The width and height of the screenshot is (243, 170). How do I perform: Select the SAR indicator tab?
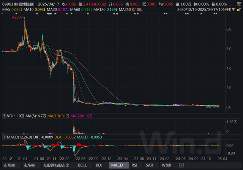[x=149, y=165]
